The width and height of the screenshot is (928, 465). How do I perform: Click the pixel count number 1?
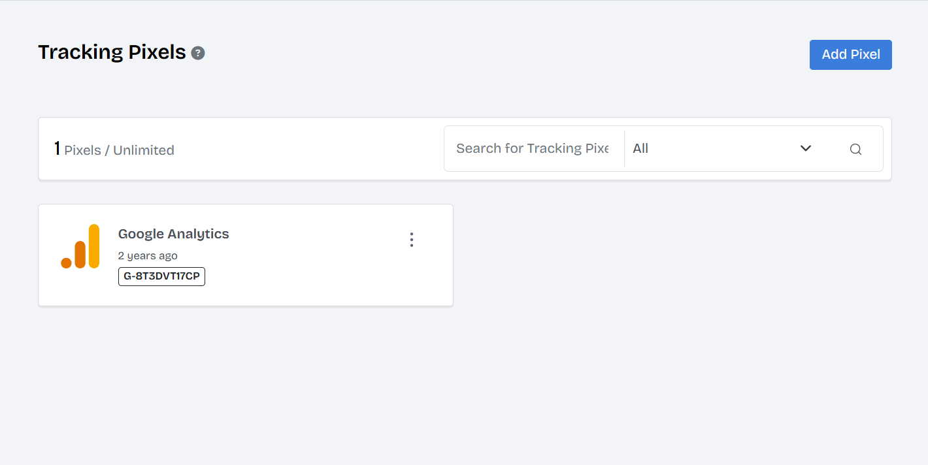click(57, 149)
